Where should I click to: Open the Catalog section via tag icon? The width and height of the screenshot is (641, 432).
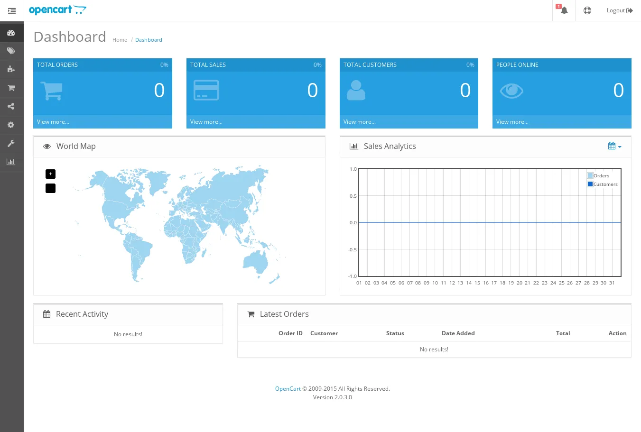pos(11,51)
